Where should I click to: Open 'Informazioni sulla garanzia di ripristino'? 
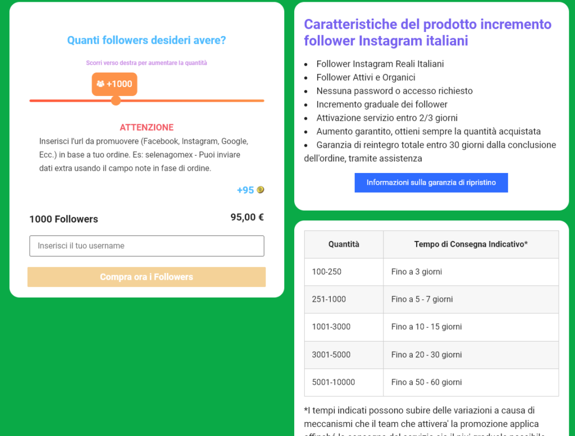pyautogui.click(x=431, y=183)
